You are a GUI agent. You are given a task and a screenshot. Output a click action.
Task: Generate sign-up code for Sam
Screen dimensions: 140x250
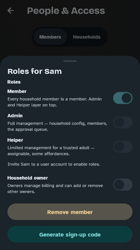pyautogui.click(x=70, y=234)
